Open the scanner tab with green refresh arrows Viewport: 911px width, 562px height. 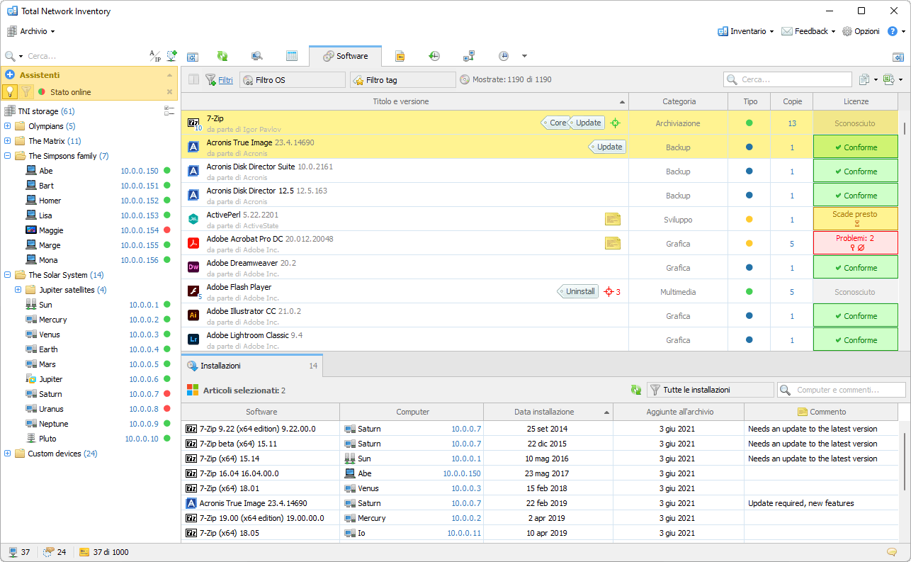pos(222,56)
